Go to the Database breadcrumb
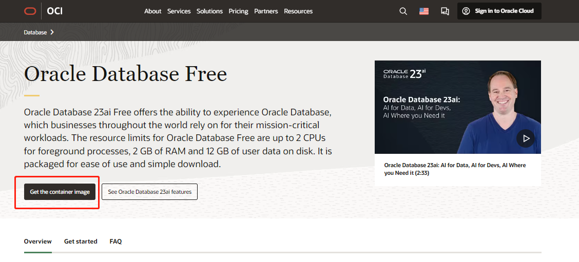The height and width of the screenshot is (262, 579). coord(35,32)
